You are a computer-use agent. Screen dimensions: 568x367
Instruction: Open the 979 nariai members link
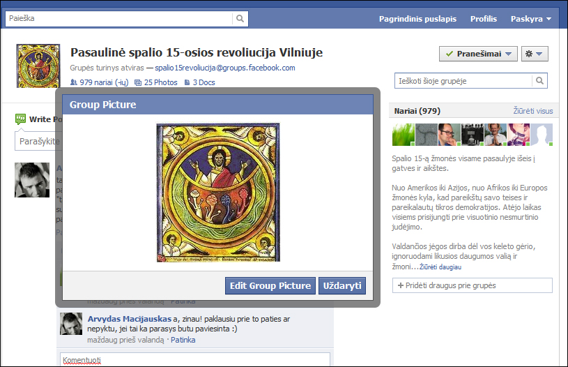point(104,82)
